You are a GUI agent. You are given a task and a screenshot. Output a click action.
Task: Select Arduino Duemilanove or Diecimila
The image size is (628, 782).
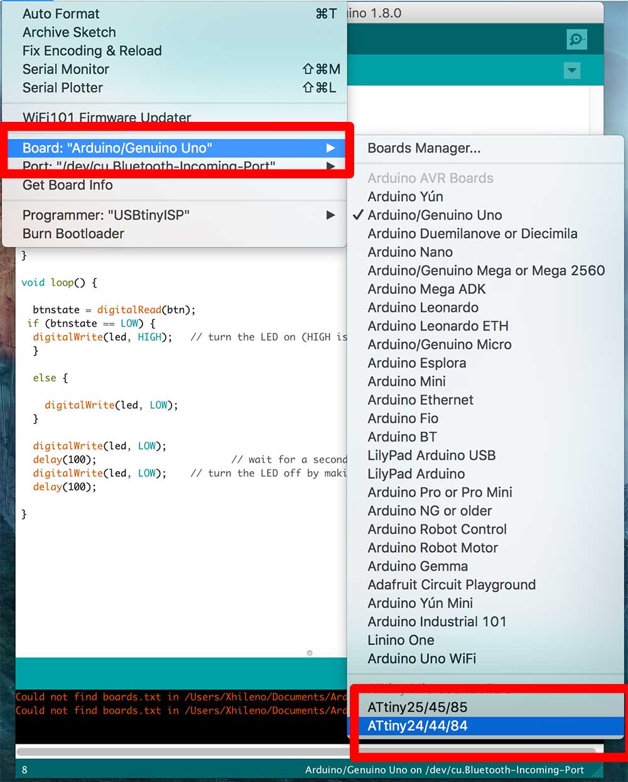(x=485, y=234)
